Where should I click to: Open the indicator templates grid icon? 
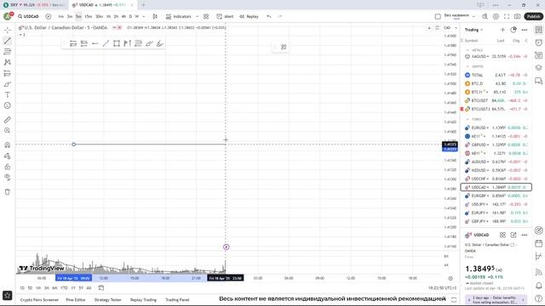click(x=206, y=16)
